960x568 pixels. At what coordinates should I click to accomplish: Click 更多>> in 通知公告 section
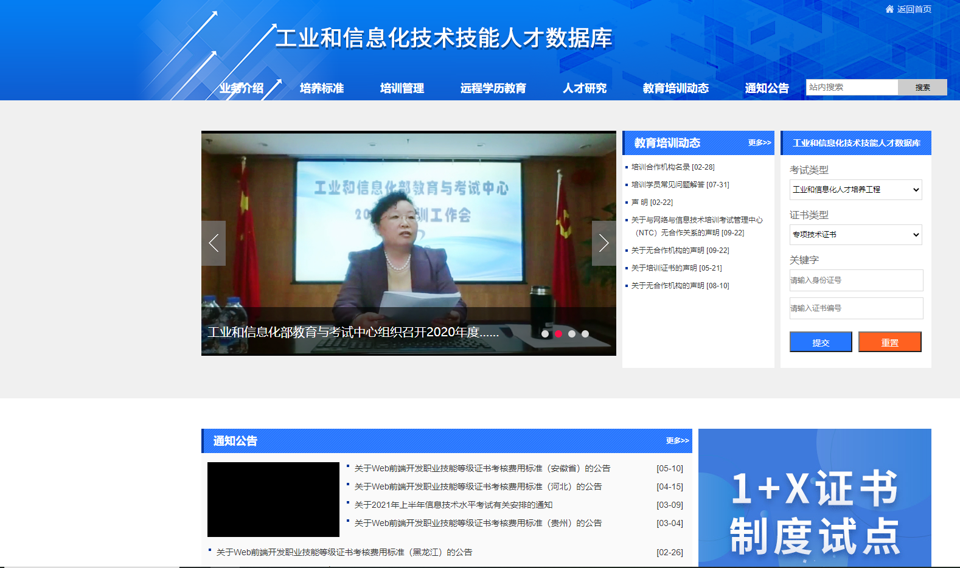678,441
